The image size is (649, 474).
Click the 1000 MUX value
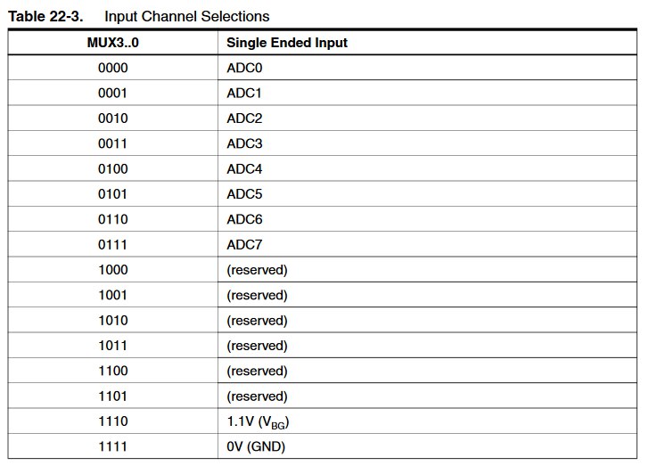113,270
